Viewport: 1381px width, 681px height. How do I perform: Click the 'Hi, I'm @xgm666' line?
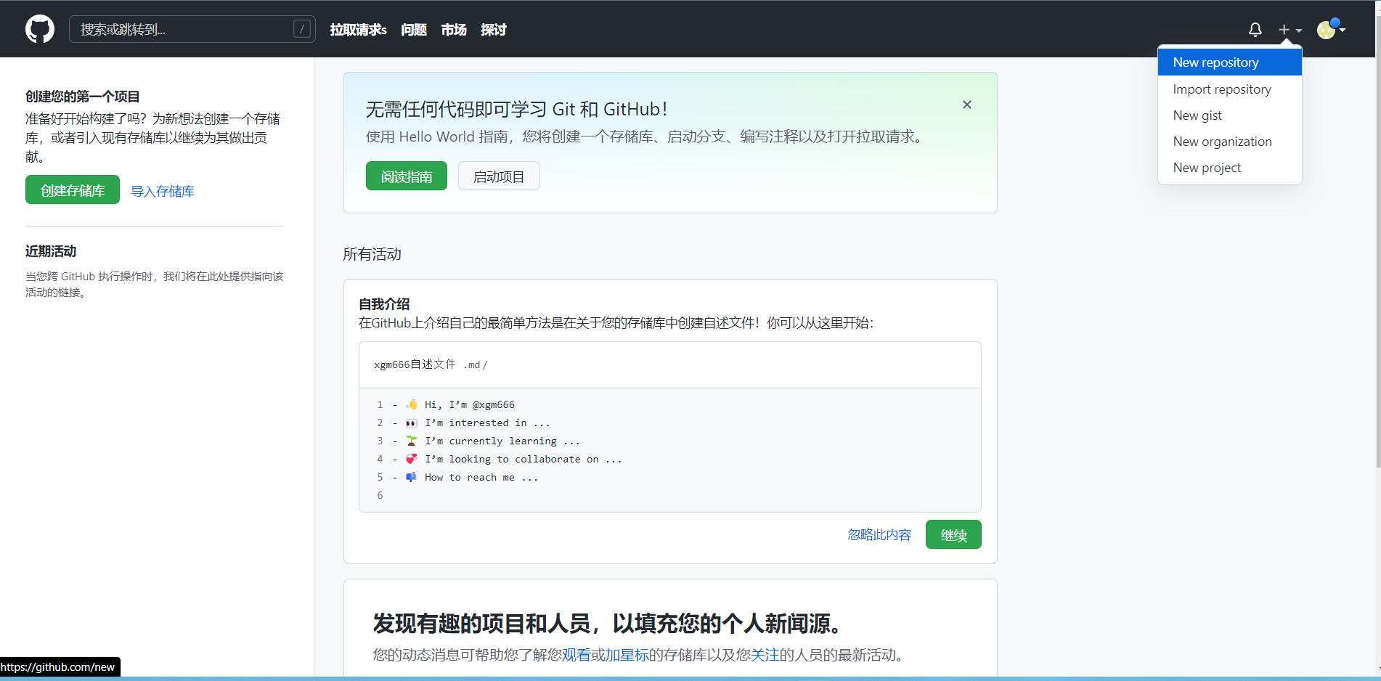point(470,404)
